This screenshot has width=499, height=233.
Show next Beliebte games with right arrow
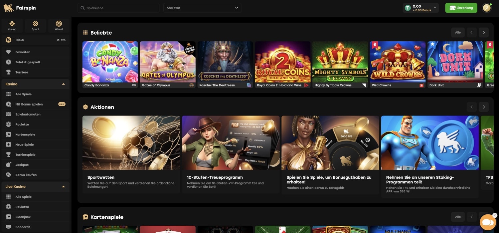[484, 32]
